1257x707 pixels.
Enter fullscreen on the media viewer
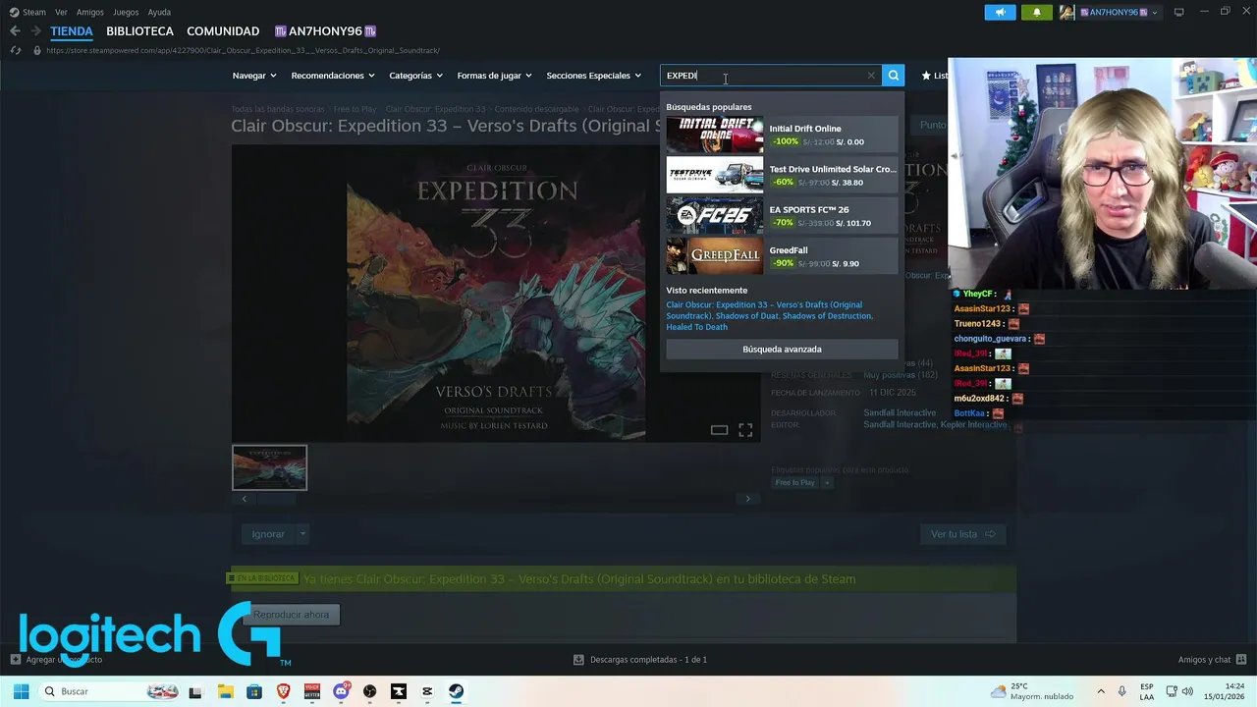745,430
